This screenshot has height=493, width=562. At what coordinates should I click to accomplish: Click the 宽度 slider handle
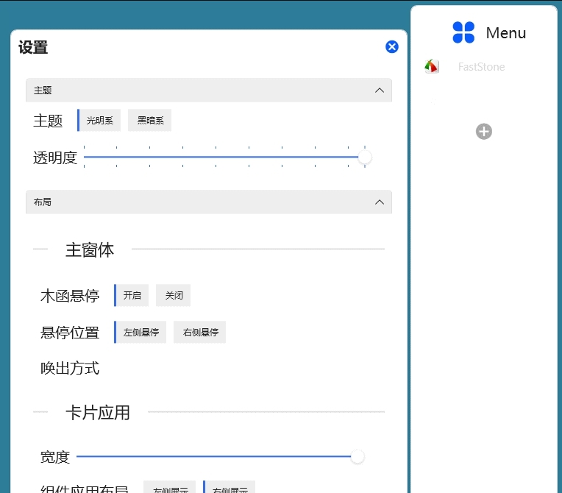(x=358, y=457)
